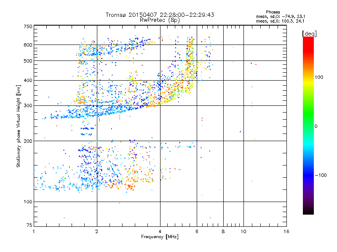Select the subtitle 'RwPretec (8p)'
Viewport: 337px width, 252px height.
click(x=160, y=20)
